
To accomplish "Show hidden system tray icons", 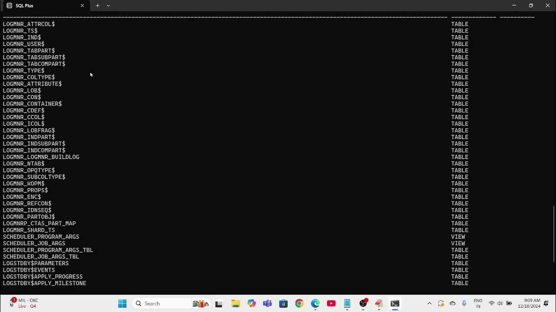I will tap(429, 303).
